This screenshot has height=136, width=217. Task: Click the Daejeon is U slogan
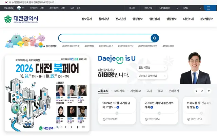(117, 59)
